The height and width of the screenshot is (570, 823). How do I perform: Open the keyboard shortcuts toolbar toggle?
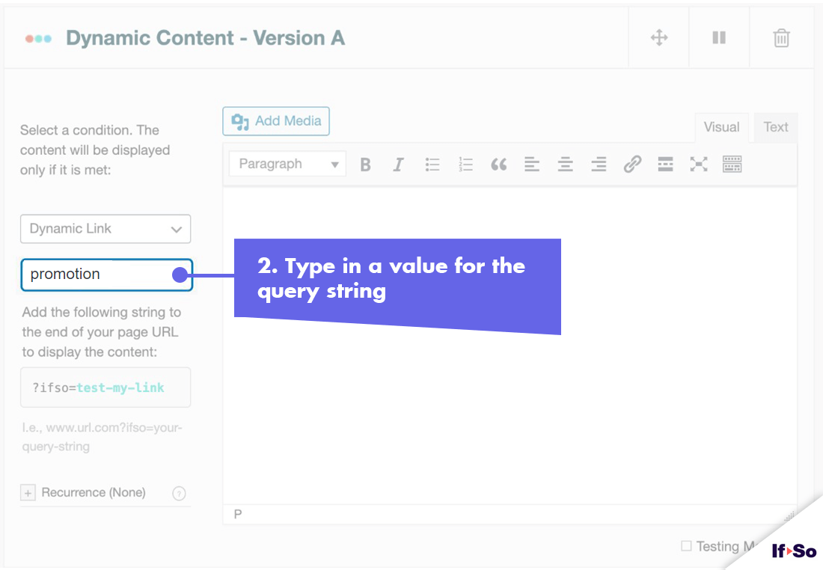pos(732,164)
